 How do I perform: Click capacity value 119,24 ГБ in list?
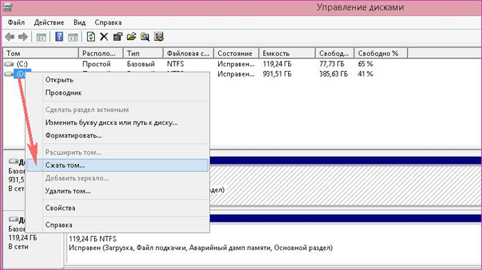pyautogui.click(x=277, y=64)
